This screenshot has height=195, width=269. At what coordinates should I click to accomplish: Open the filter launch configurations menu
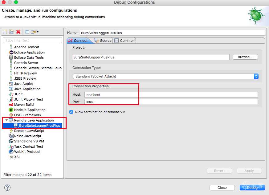35,32
